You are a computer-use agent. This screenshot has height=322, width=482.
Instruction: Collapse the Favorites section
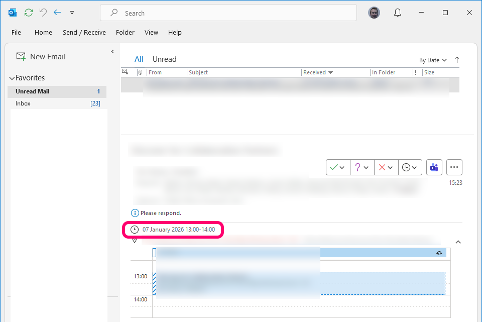pyautogui.click(x=12, y=78)
